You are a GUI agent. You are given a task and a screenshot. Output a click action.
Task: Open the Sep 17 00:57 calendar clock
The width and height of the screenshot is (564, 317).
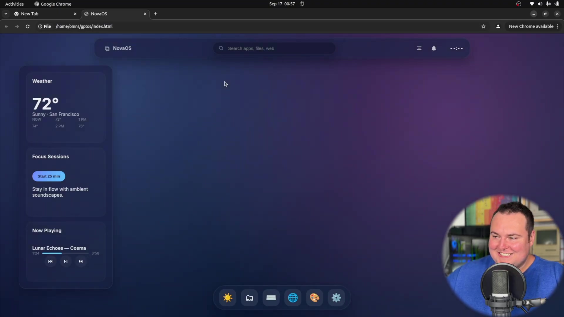click(x=282, y=4)
